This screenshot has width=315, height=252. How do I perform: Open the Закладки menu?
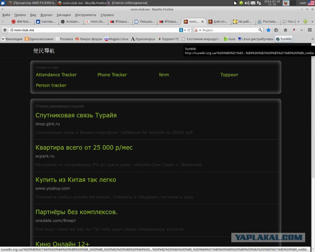(x=63, y=15)
